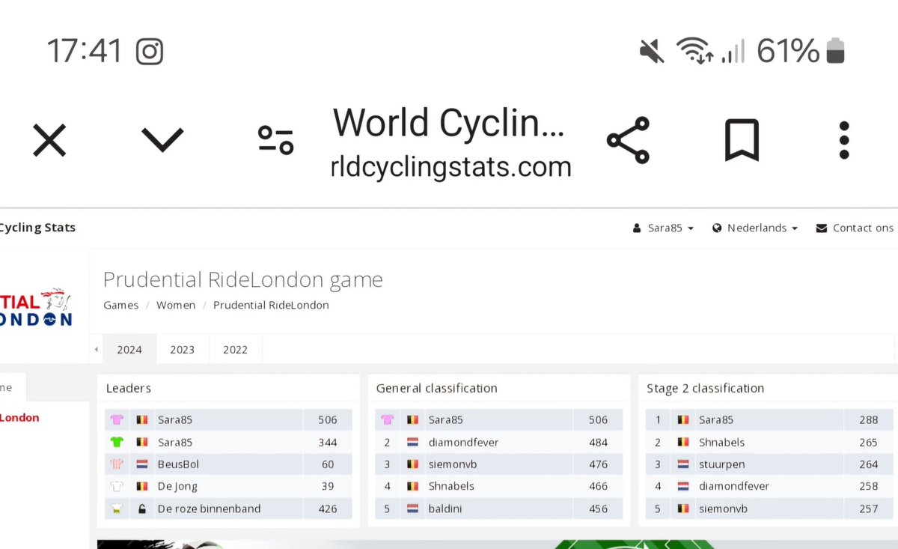Image resolution: width=898 pixels, height=549 pixels.
Task: Open the Nederlands language dropdown
Action: pyautogui.click(x=754, y=228)
